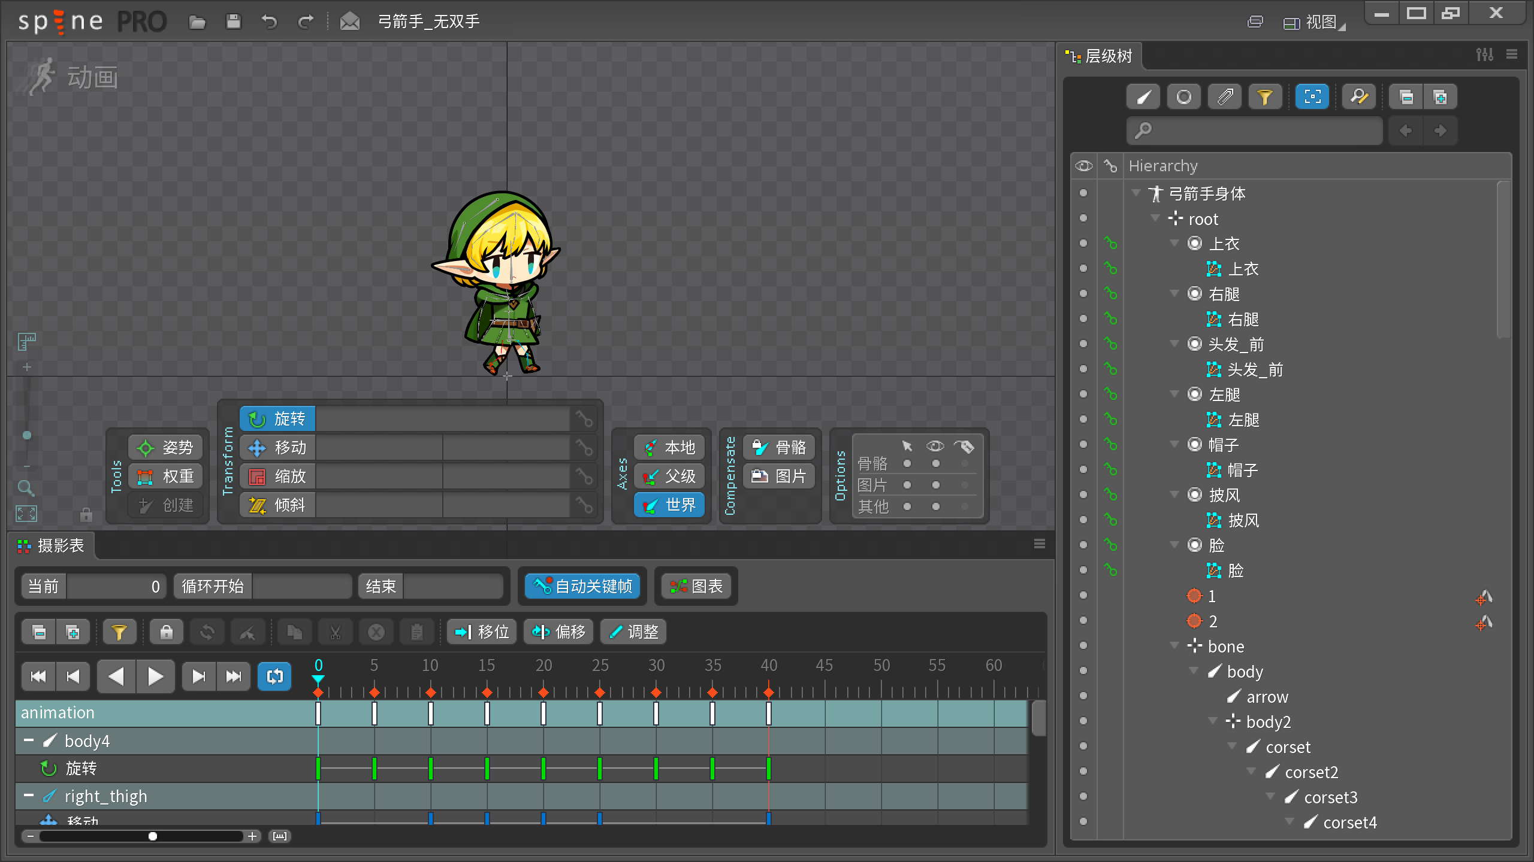Viewport: 1534px width, 862px height.
Task: Click the find-and-replace tool icon in tree
Action: pos(1359,97)
